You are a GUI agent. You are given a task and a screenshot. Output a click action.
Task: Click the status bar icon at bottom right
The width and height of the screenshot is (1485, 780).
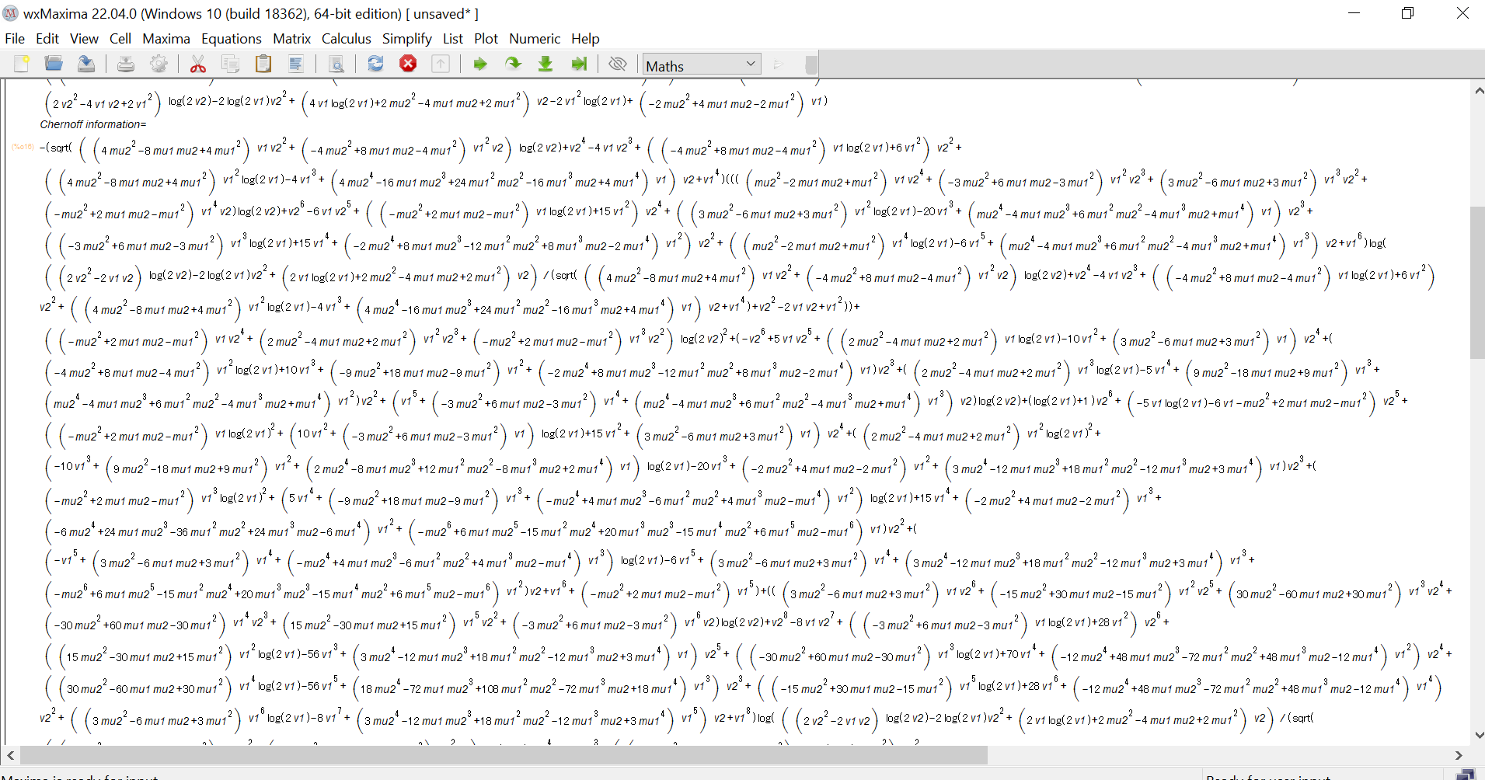1465,775
